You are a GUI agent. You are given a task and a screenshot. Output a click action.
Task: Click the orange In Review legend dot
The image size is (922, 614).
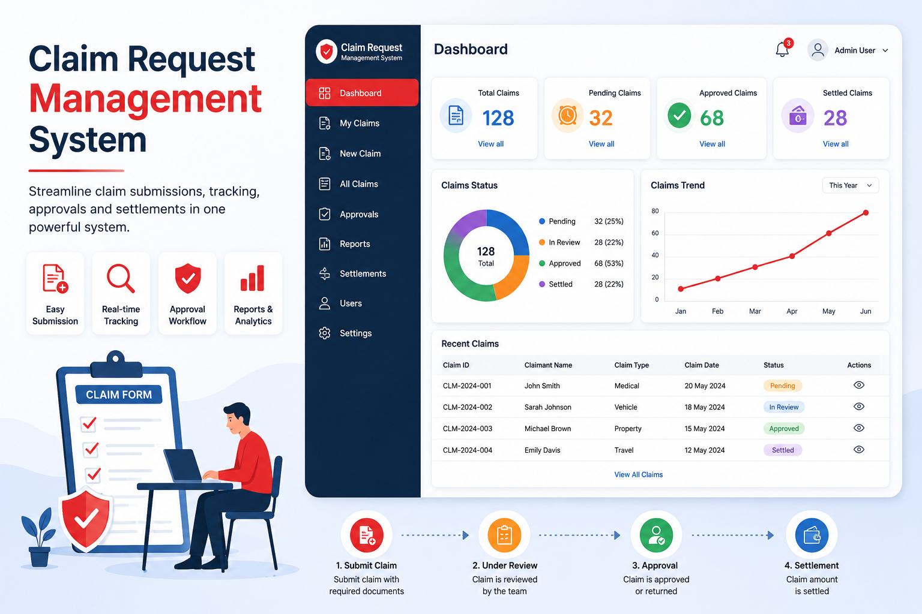click(542, 242)
